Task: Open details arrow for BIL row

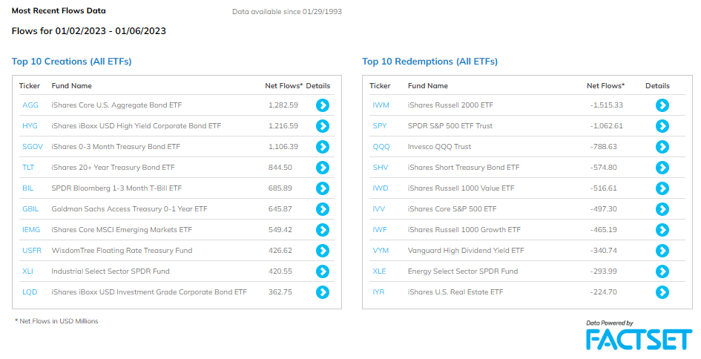Action: click(323, 188)
